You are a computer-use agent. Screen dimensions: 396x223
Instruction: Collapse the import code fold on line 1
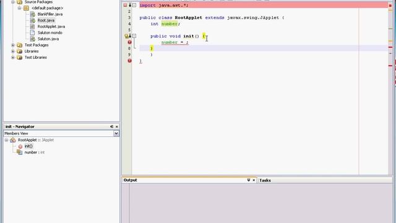tap(134, 5)
